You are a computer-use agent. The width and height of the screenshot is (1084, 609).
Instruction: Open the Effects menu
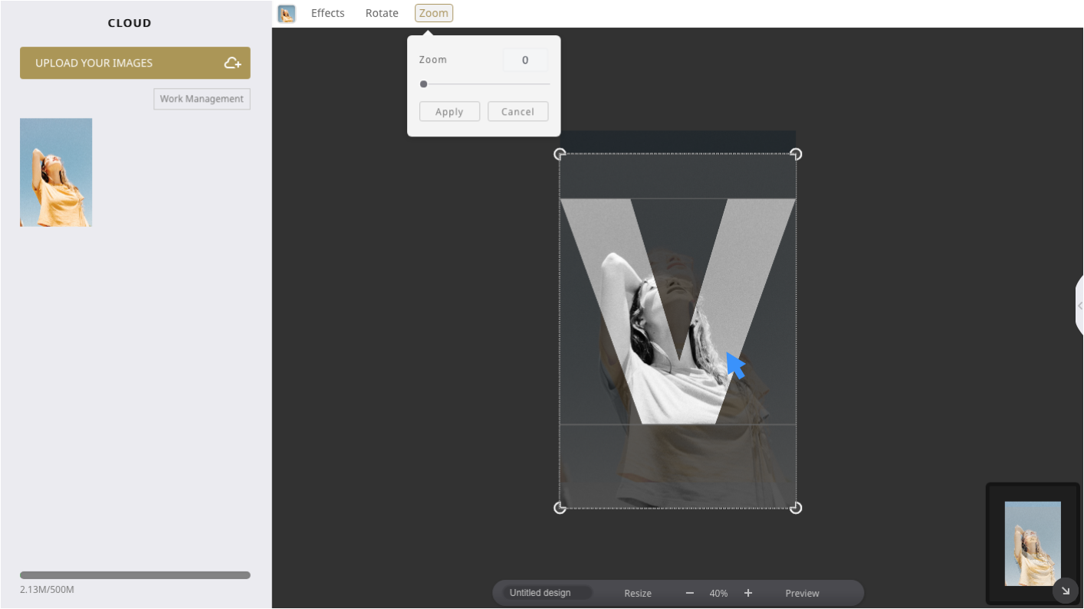327,13
